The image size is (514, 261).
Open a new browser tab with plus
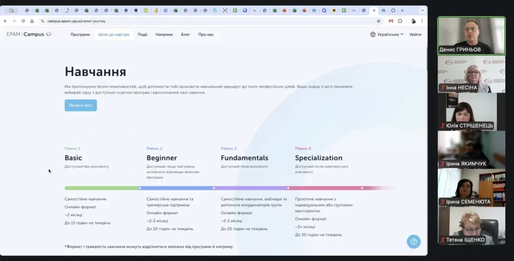click(402, 10)
